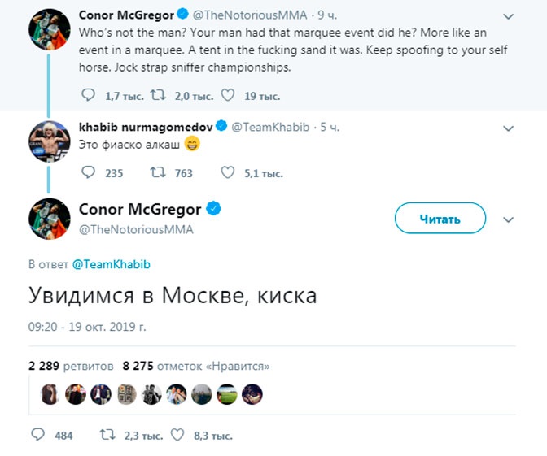547x456 pixels.
Task: Show the 8 275 отметок «Нравится» list
Action: pos(195,366)
